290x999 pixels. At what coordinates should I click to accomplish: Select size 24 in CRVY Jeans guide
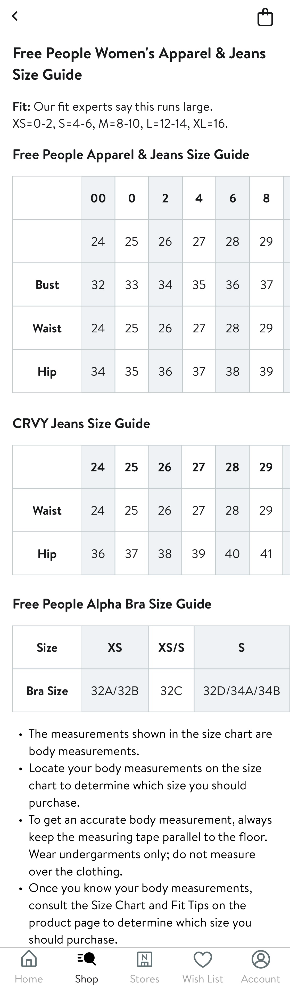(x=98, y=467)
